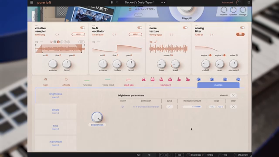Toggle engine 2 routing to the filter
This screenshot has width=279, height=157.
[225, 55]
